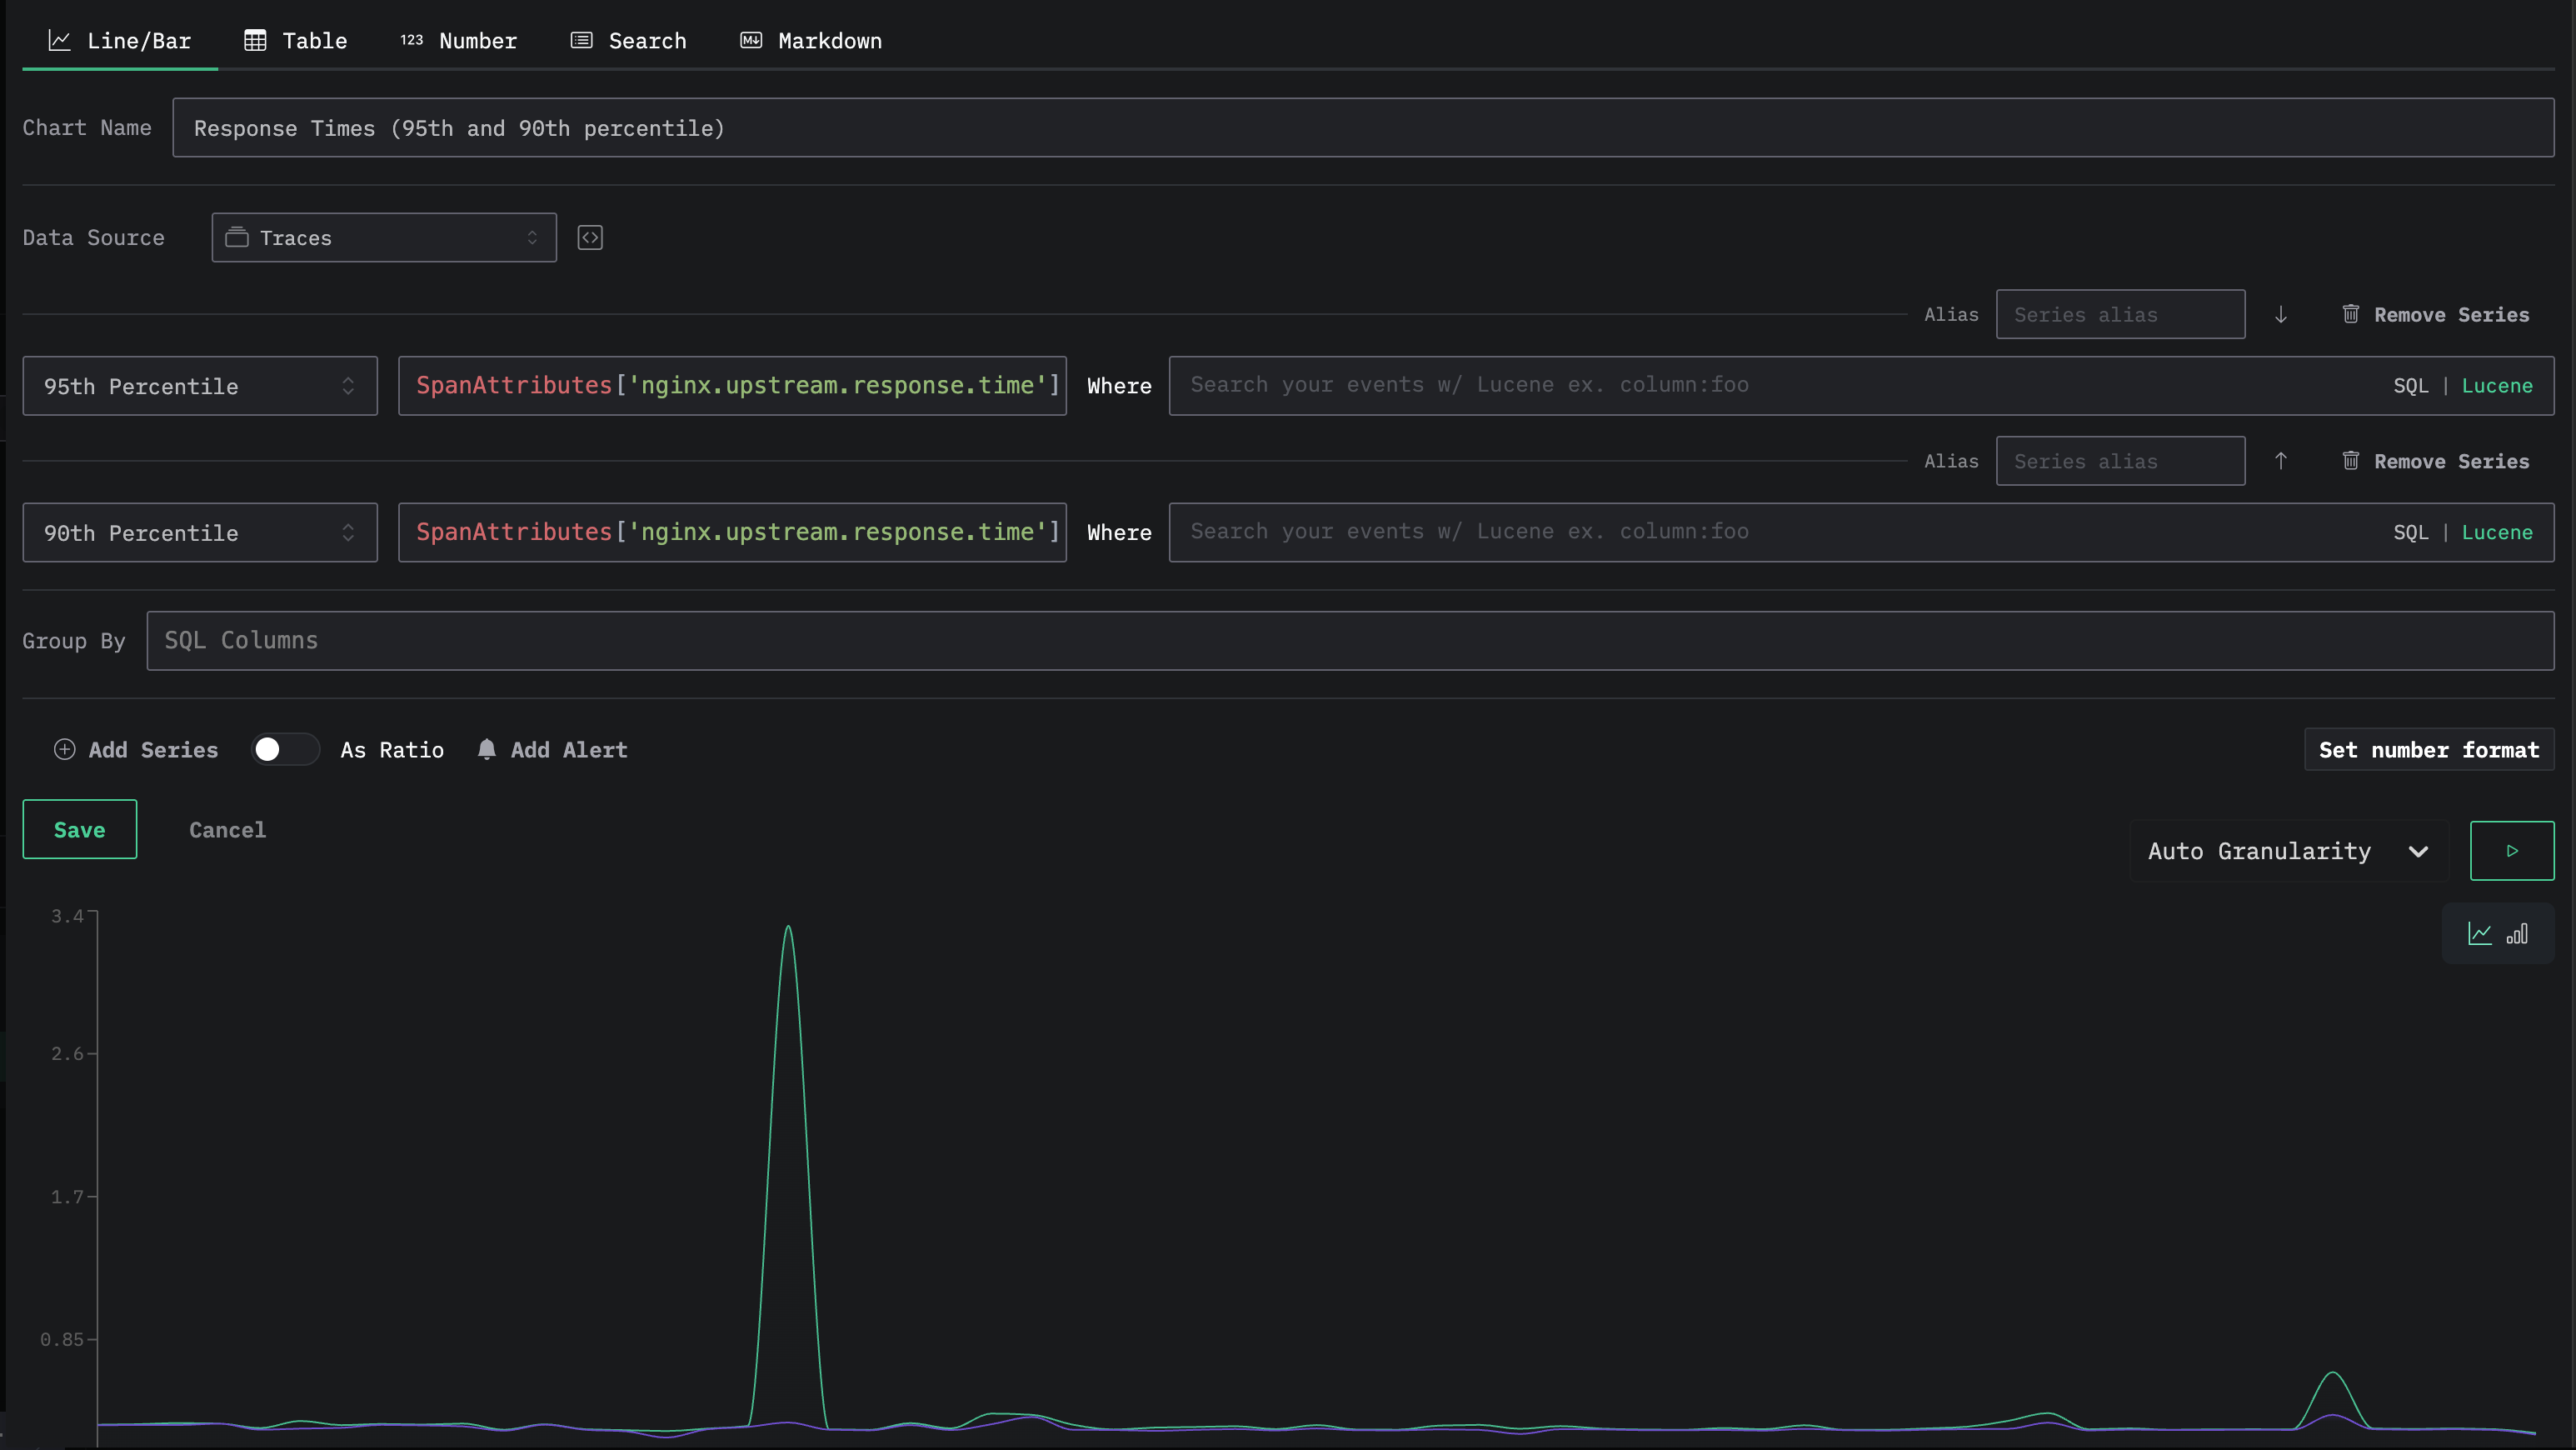
Task: Click the Save button
Action: (x=80, y=830)
